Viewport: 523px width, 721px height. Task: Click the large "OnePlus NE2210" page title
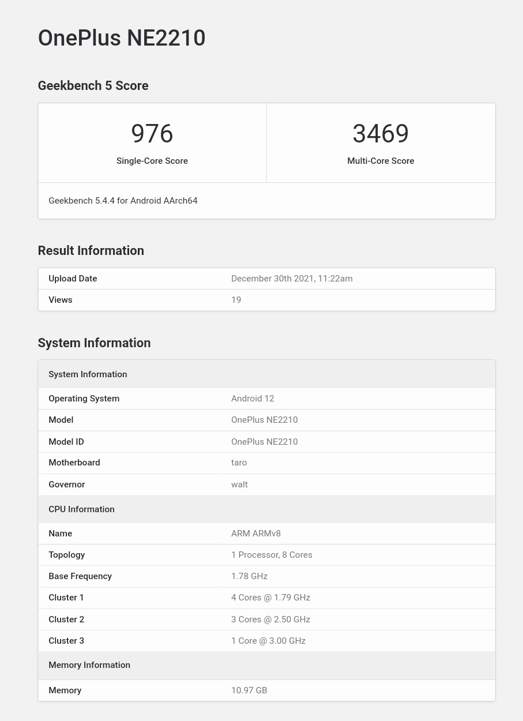click(x=122, y=38)
